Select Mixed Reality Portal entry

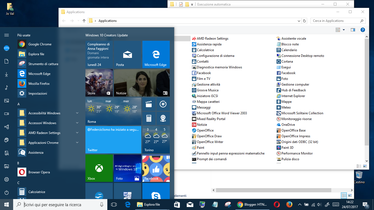click(x=209, y=119)
